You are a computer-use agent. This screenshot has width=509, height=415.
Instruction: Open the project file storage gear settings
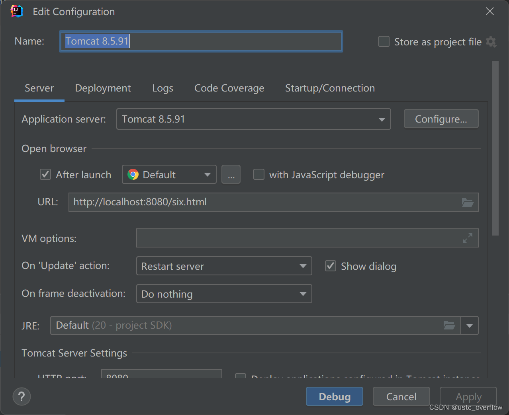(491, 42)
